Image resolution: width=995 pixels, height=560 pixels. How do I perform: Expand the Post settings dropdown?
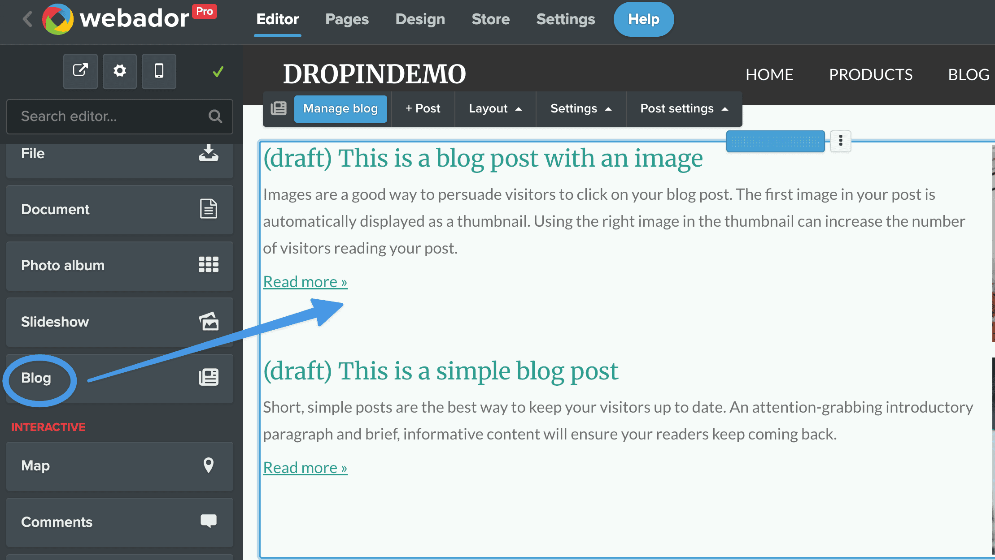point(684,109)
